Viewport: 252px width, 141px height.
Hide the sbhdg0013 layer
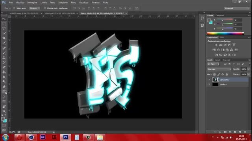209,80
